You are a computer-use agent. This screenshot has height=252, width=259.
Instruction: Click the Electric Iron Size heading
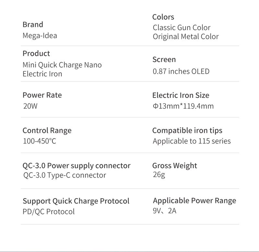click(x=181, y=95)
